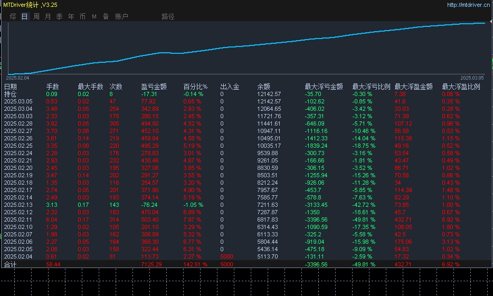
Task: Select the M tab in top bar
Action: 94,16
